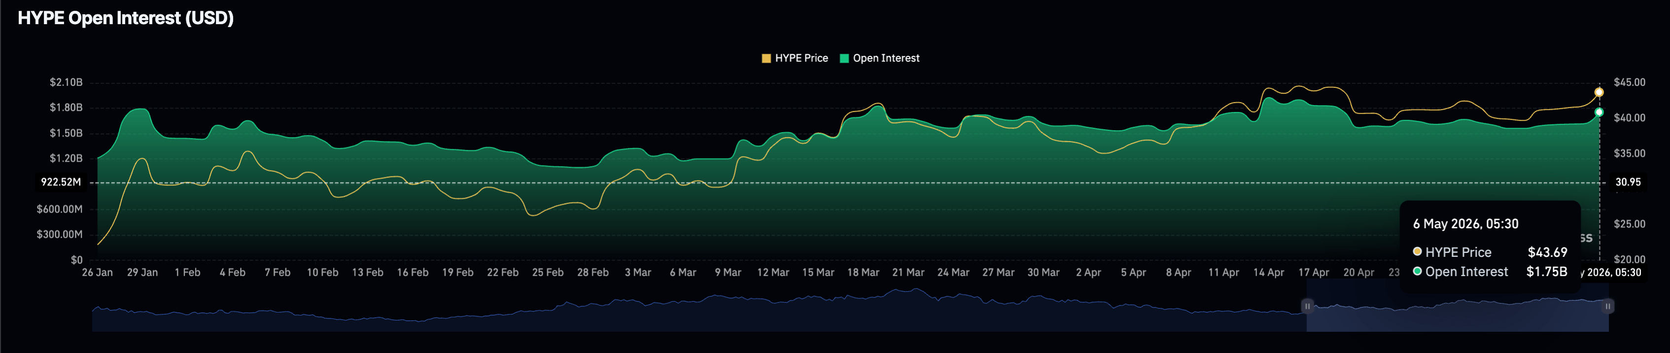The width and height of the screenshot is (1670, 353).
Task: Click the 30.95 right axis crosshair label
Action: pos(1628,182)
